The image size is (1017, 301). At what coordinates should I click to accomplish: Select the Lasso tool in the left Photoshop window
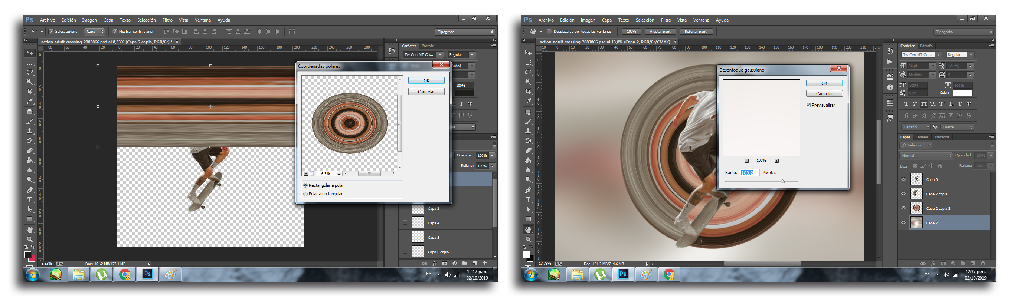pyautogui.click(x=30, y=72)
